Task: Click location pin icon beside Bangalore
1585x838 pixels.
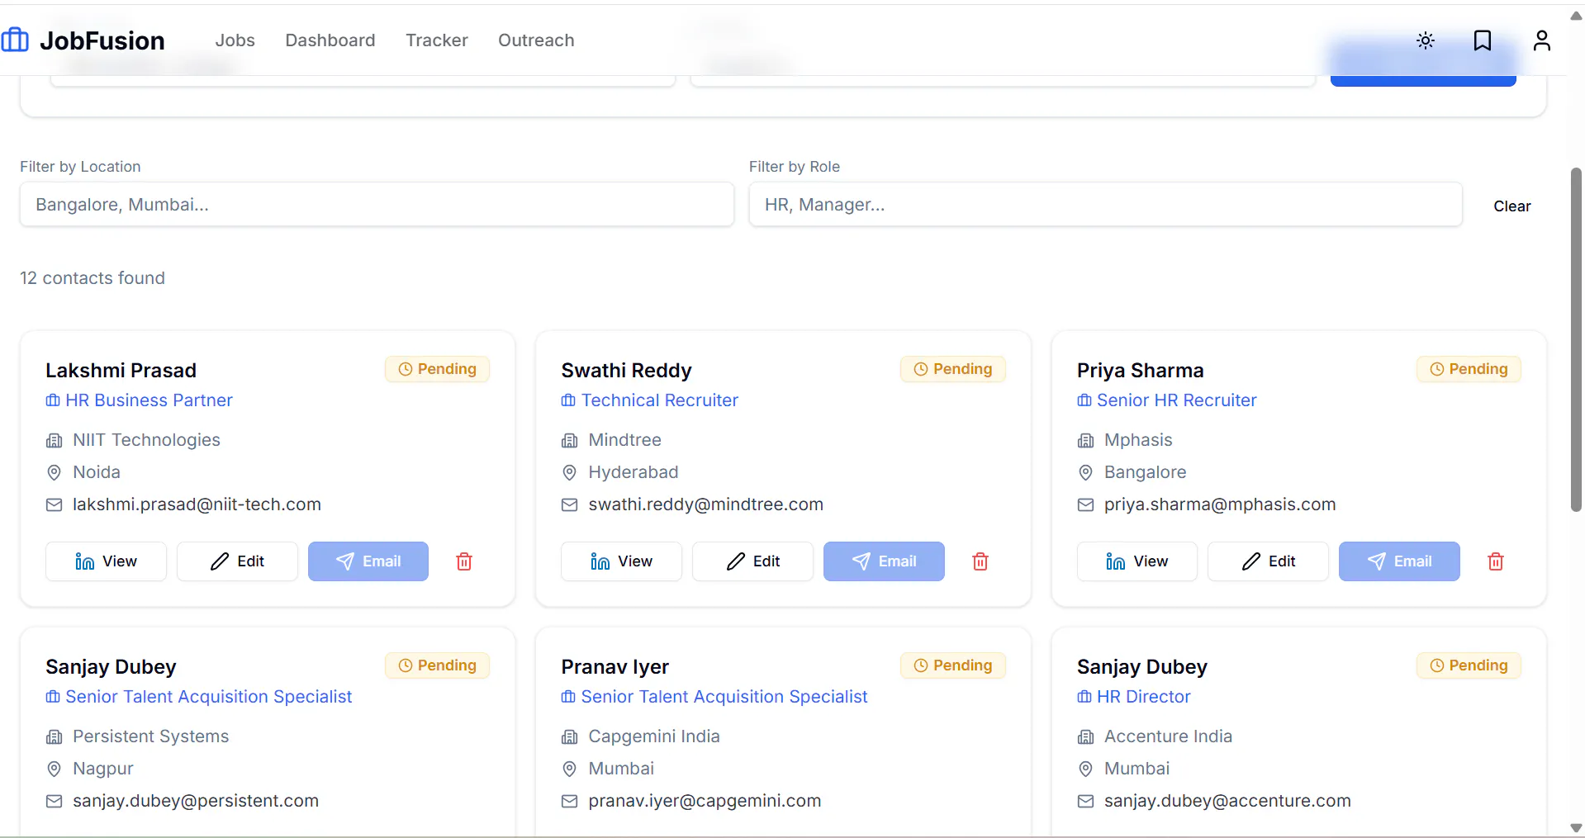Action: (x=1085, y=472)
